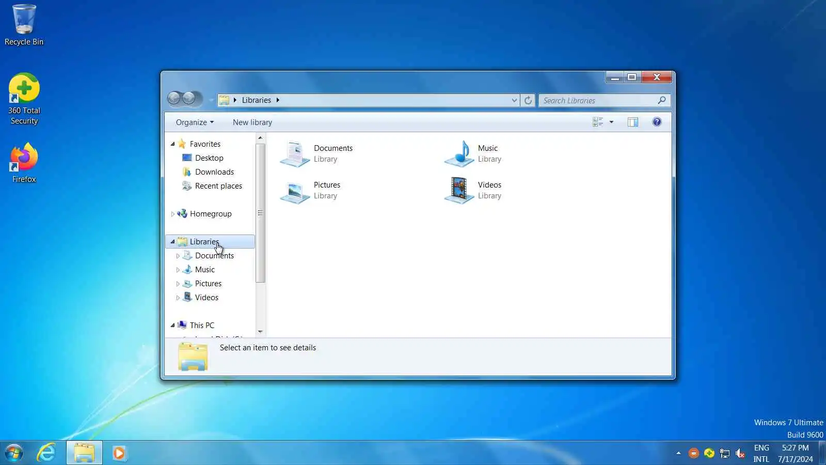This screenshot has width=826, height=465.
Task: Collapse the This PC tree node
Action: tap(172, 326)
